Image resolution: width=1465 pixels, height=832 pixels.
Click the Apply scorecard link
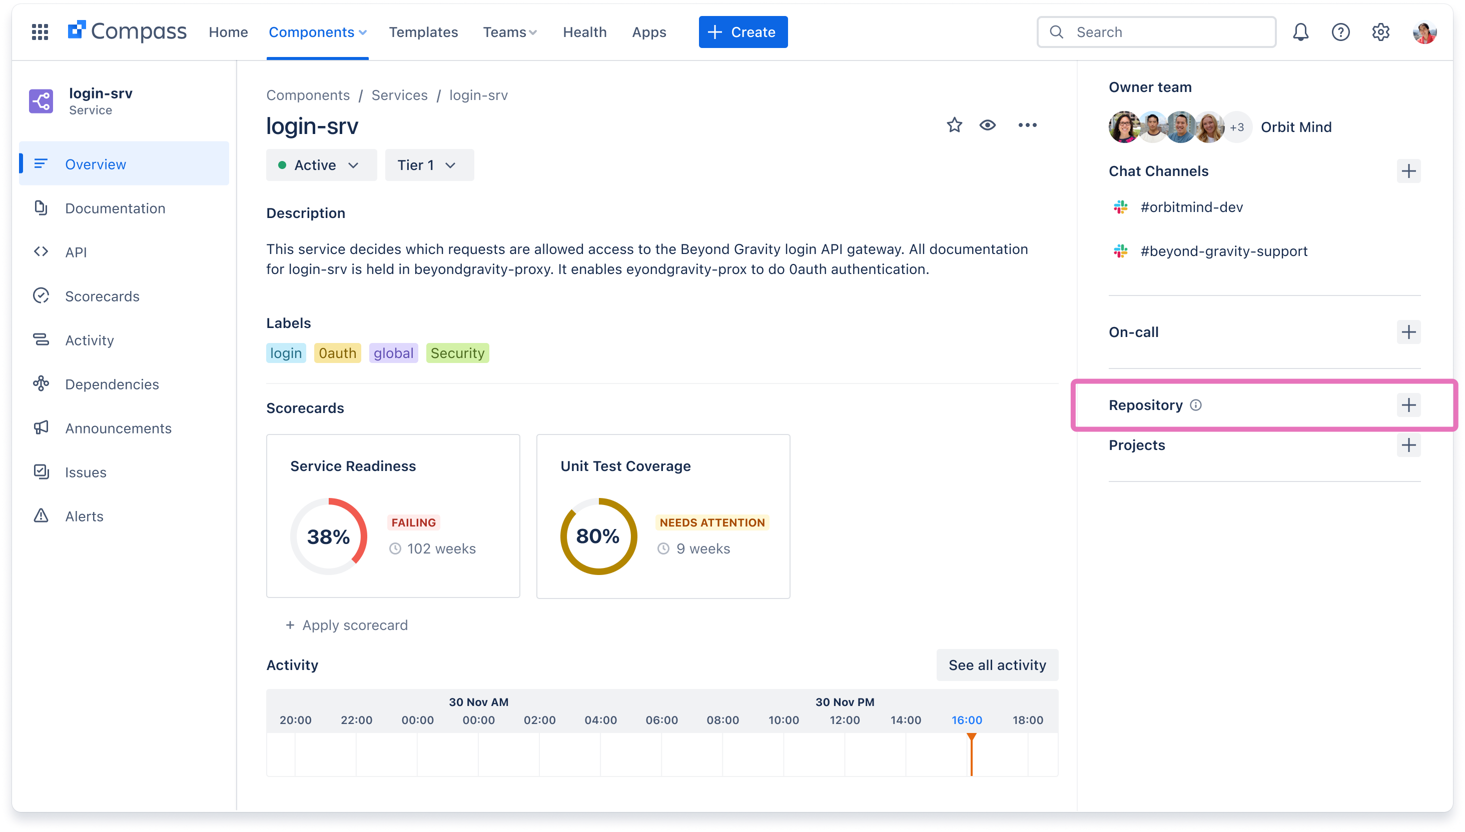pos(347,625)
